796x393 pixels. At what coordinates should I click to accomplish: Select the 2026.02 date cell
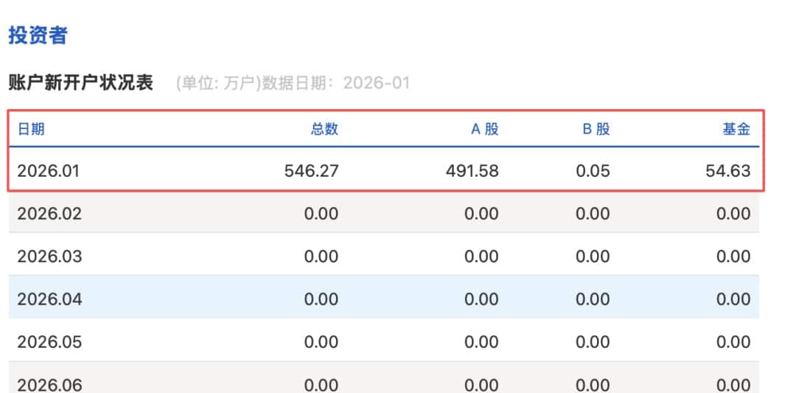pyautogui.click(x=49, y=214)
